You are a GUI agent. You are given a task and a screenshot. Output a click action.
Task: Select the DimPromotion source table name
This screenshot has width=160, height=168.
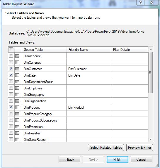coord(33,127)
